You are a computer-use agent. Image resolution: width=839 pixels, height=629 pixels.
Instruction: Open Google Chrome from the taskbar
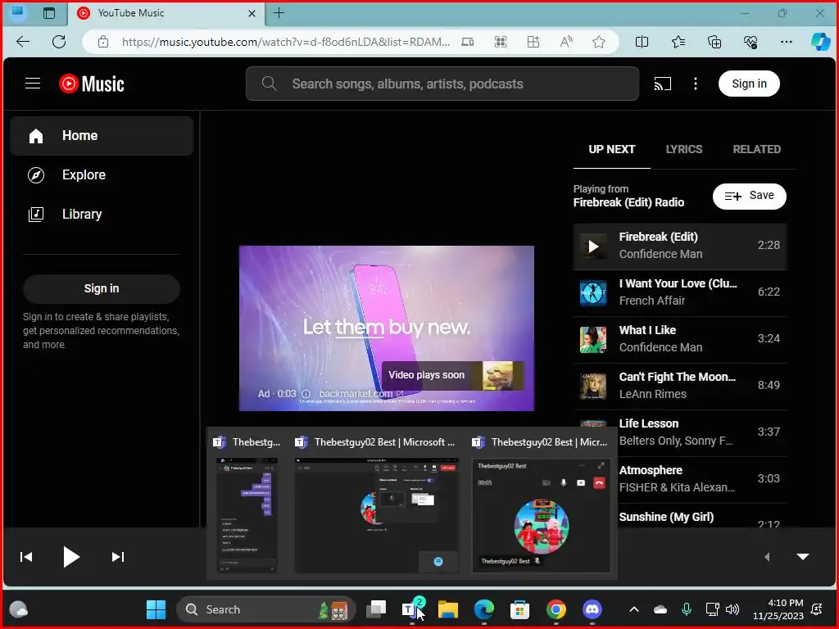point(556,609)
